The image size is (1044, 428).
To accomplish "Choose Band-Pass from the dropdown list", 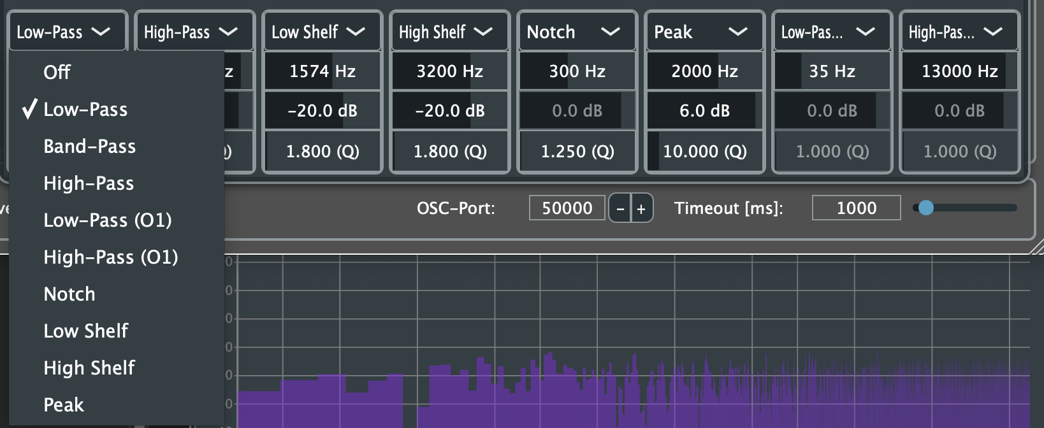I will pyautogui.click(x=89, y=146).
